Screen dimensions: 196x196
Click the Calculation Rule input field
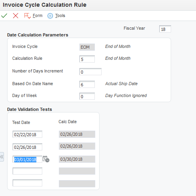tap(87, 59)
